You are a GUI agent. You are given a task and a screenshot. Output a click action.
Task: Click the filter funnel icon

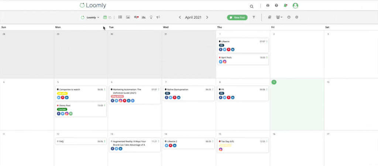pos(254,17)
